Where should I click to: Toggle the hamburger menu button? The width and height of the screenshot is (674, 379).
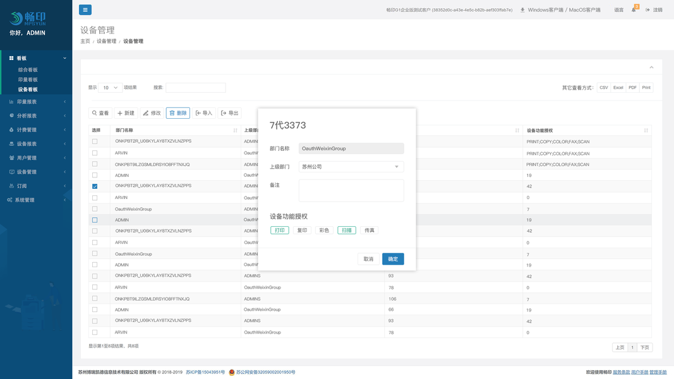pyautogui.click(x=85, y=9)
